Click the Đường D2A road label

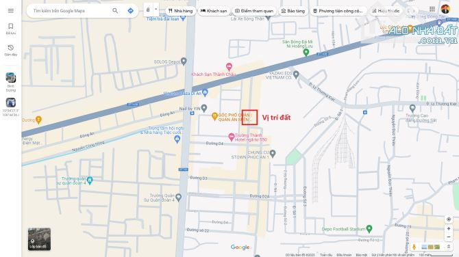[x=260, y=196]
